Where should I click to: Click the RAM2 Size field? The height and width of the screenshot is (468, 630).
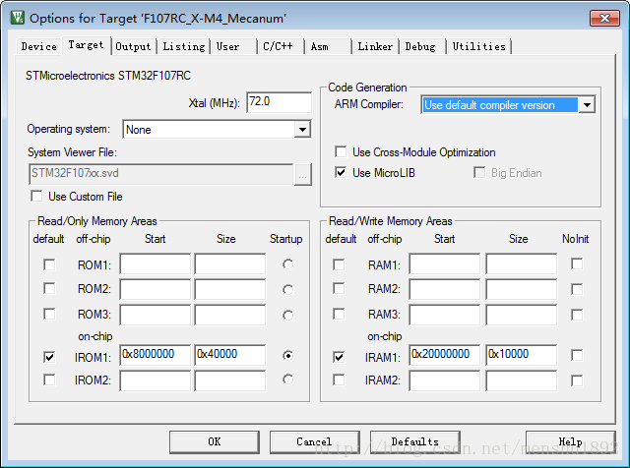click(522, 289)
